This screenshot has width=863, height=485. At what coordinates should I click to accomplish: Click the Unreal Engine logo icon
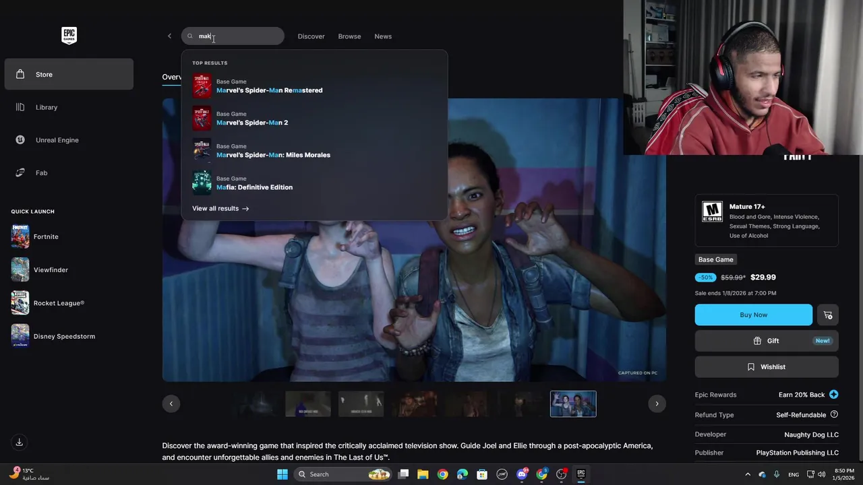click(20, 140)
